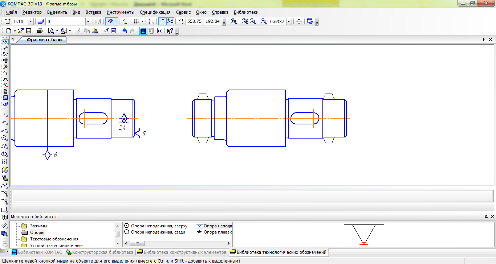496x264 pixels.
Task: Open the cursor step dropdown showing 0.10
Action: pyautogui.click(x=31, y=22)
